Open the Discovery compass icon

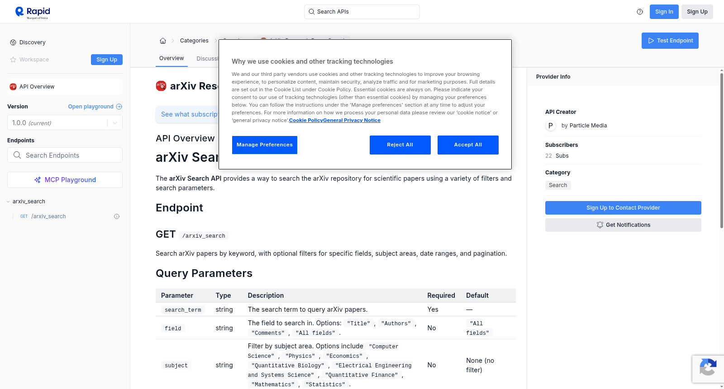coord(13,42)
